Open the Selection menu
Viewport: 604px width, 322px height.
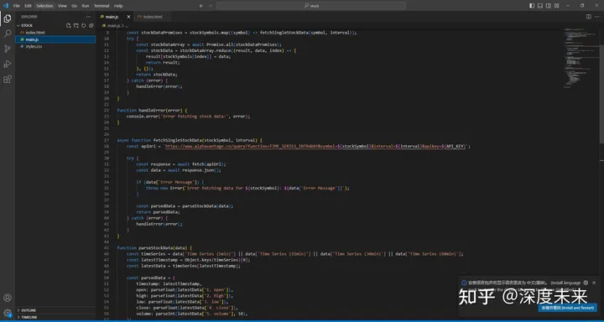click(44, 6)
